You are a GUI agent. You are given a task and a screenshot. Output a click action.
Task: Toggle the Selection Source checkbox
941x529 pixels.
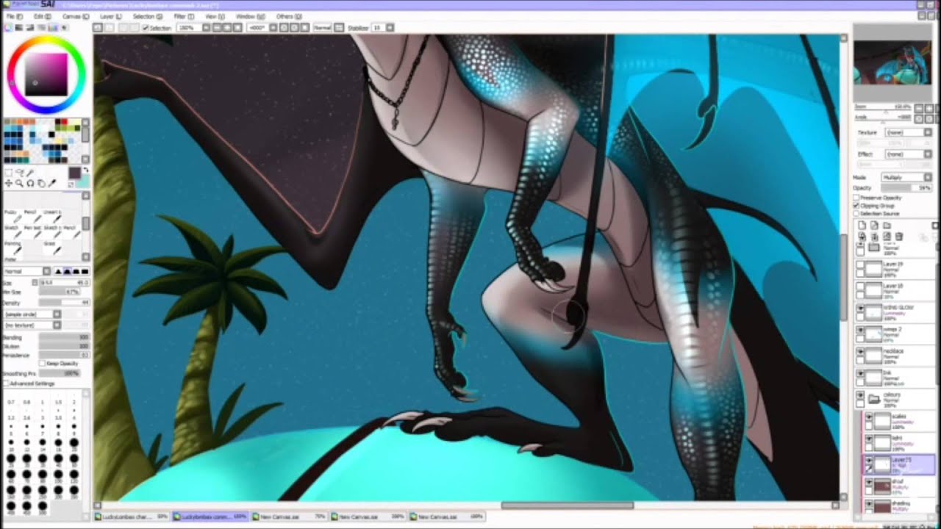click(x=857, y=214)
